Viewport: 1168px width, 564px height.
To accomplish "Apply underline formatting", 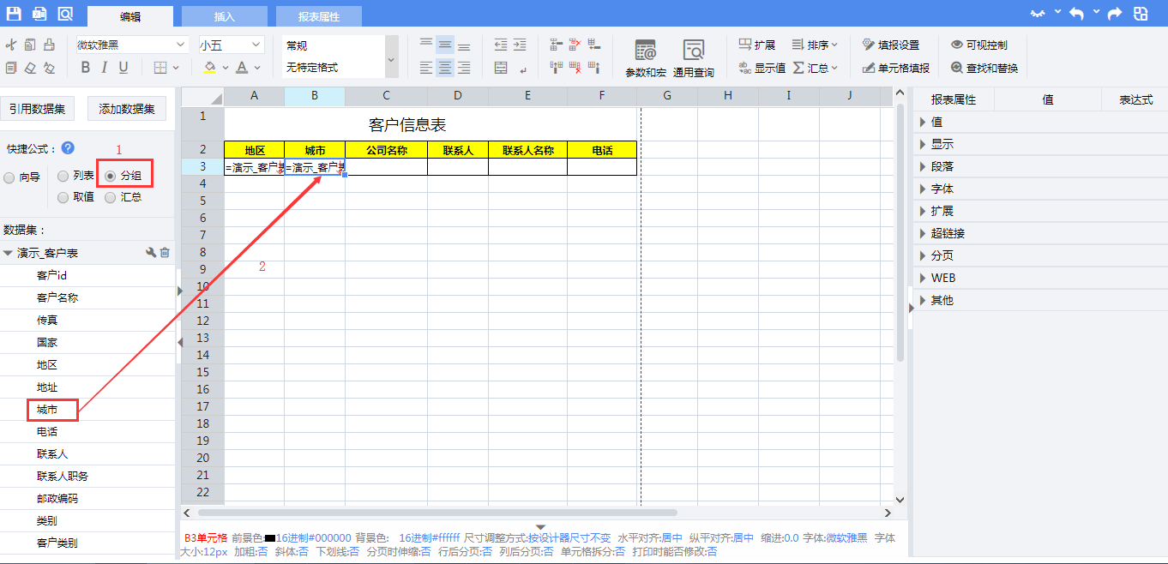I will [x=123, y=68].
